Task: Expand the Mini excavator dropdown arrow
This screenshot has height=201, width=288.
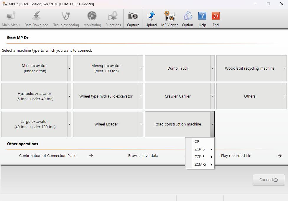Action: pyautogui.click(x=69, y=68)
